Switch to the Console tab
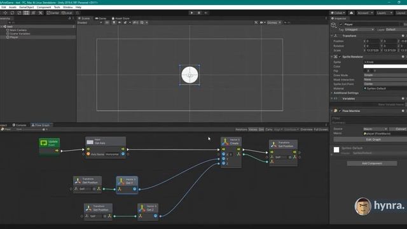This screenshot has height=229, width=407. (x=20, y=125)
